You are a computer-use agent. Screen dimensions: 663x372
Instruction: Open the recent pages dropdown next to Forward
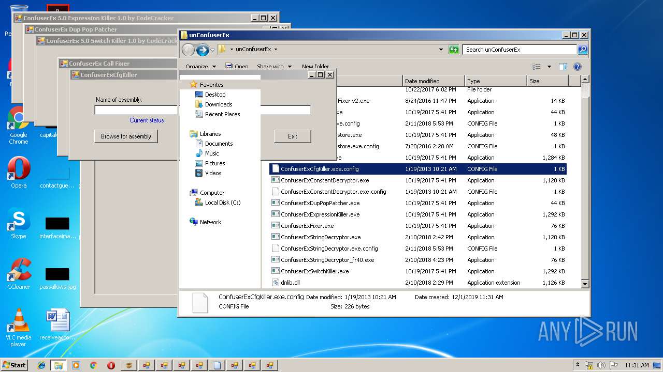point(212,50)
